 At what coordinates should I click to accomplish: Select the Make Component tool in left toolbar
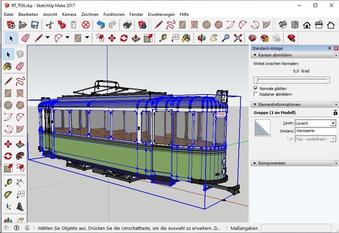tap(20, 54)
